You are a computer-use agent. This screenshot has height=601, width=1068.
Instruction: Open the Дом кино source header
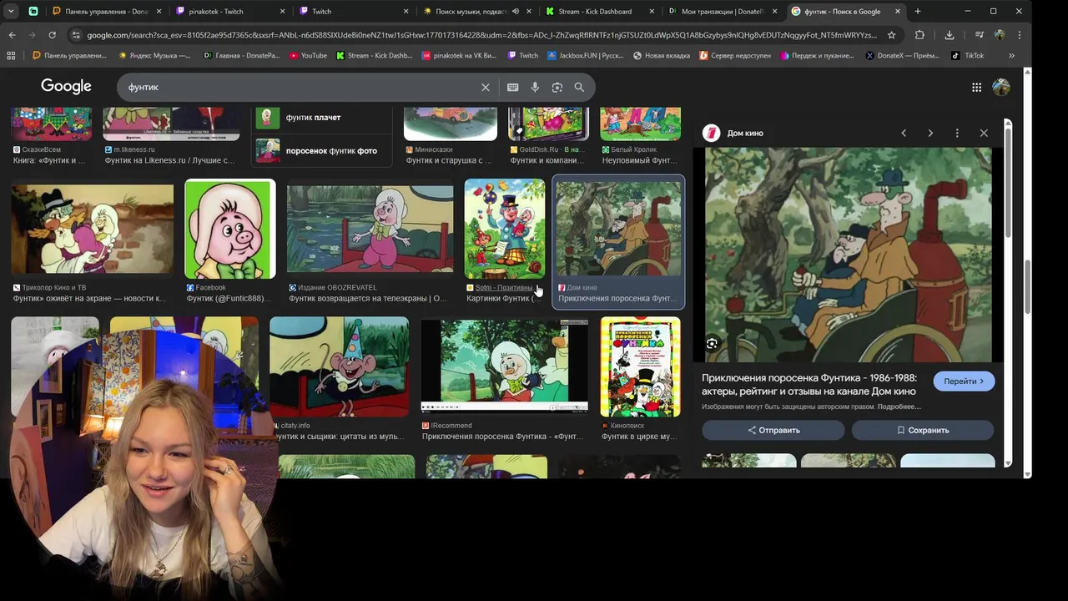pos(734,133)
